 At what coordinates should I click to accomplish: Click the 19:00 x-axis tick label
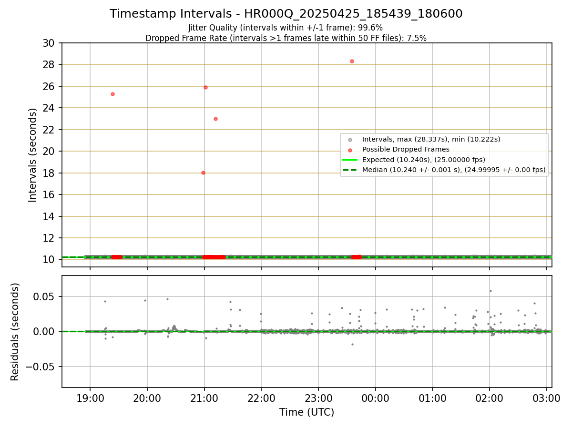tap(90, 398)
